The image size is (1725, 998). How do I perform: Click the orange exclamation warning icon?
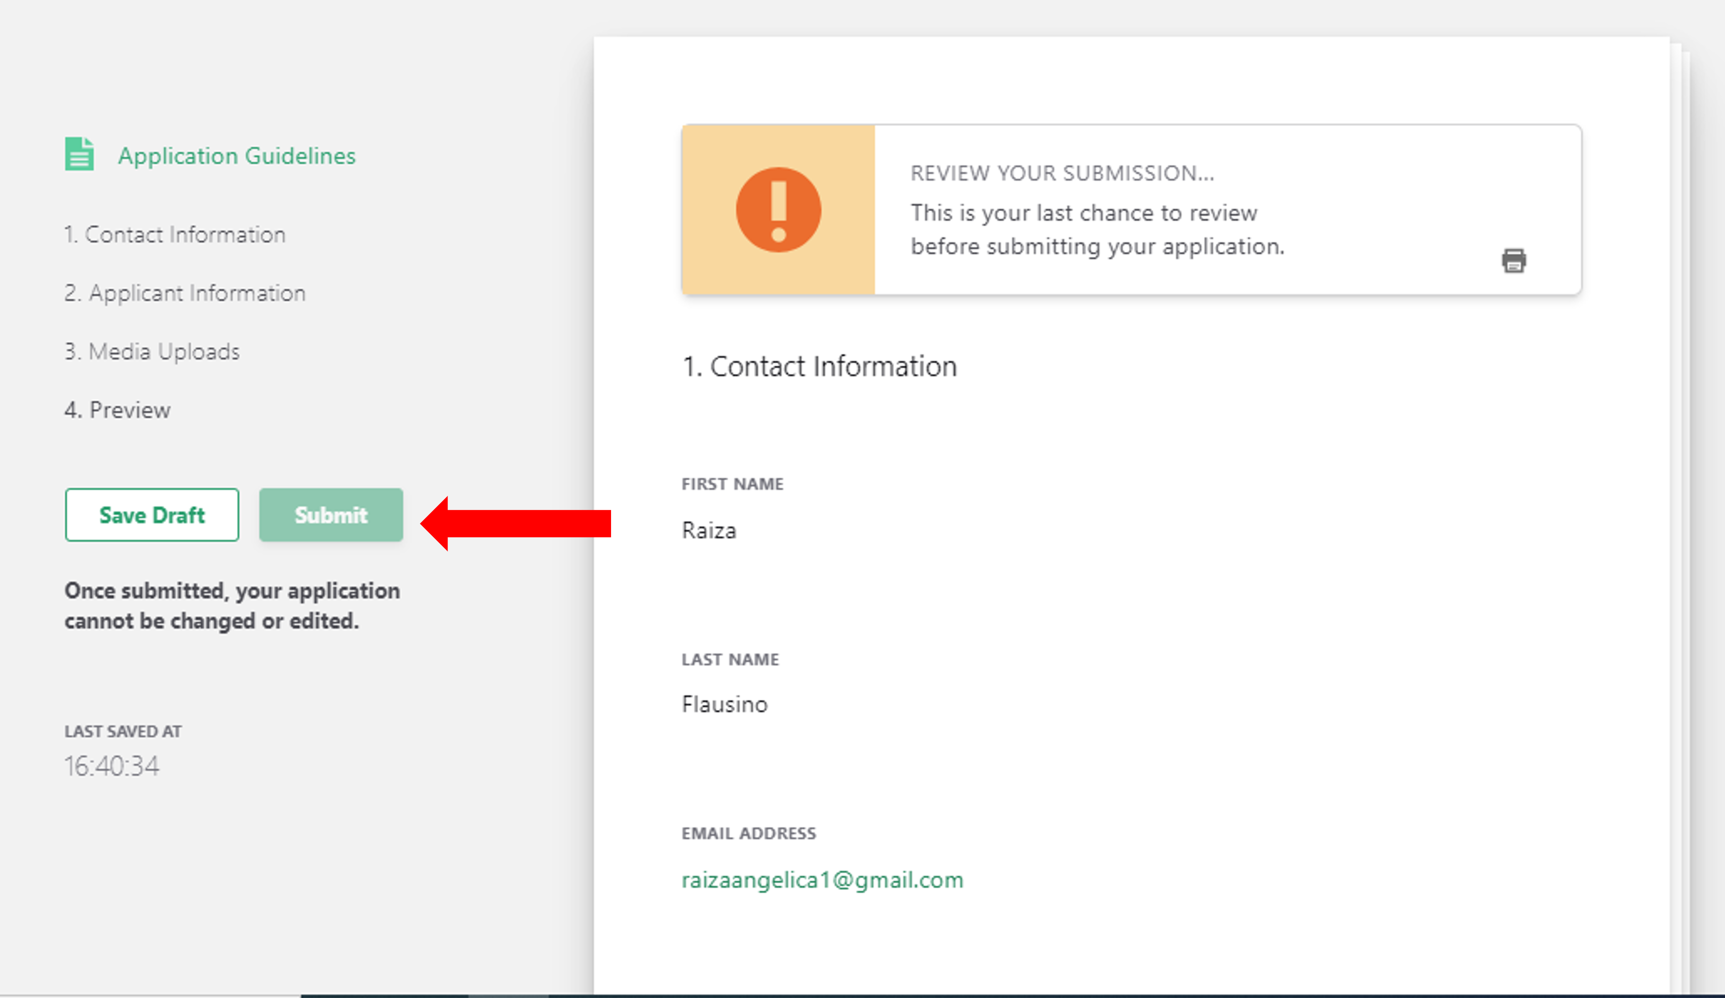point(778,210)
